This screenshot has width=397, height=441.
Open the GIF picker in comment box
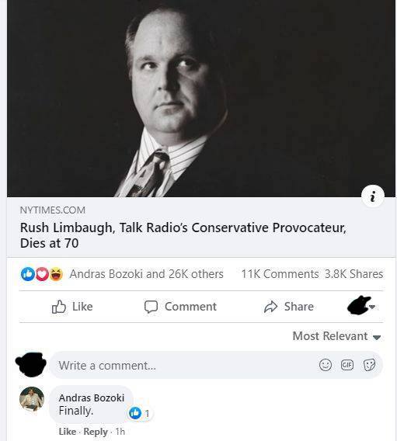click(x=347, y=365)
